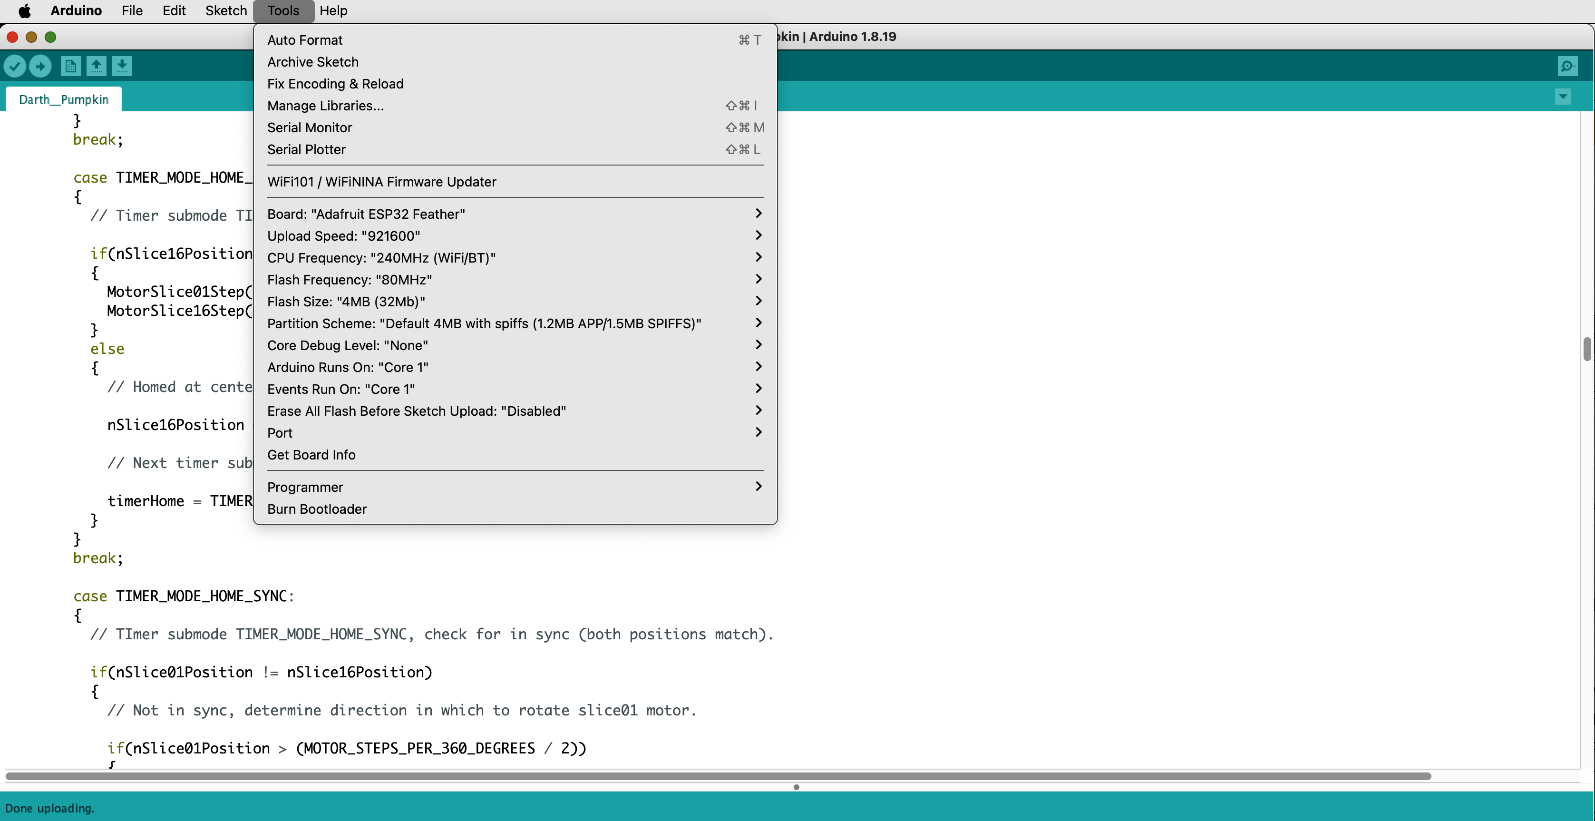Open the Apple menu

point(25,10)
